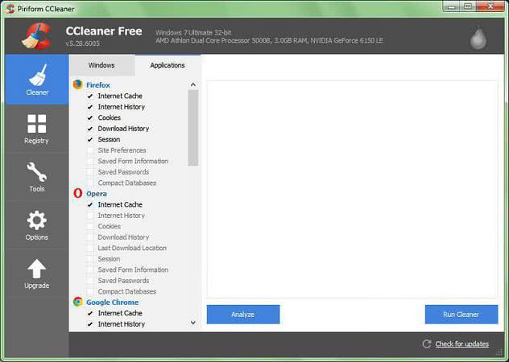Open the Registry section icon
The height and width of the screenshot is (362, 509).
click(x=36, y=124)
